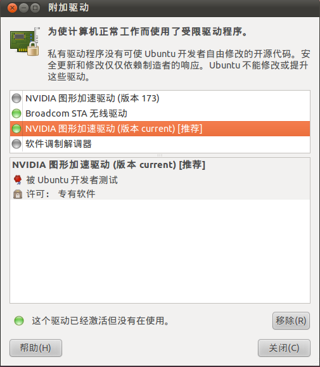Click grey status dot for NVIDIA 版本 173
This screenshot has width=320, height=367.
16,98
